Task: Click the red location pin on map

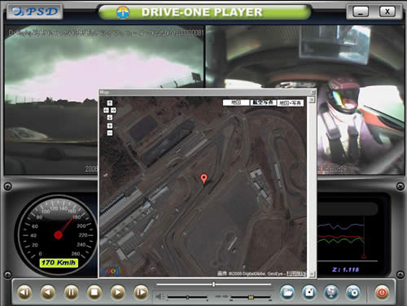Action: (x=203, y=179)
